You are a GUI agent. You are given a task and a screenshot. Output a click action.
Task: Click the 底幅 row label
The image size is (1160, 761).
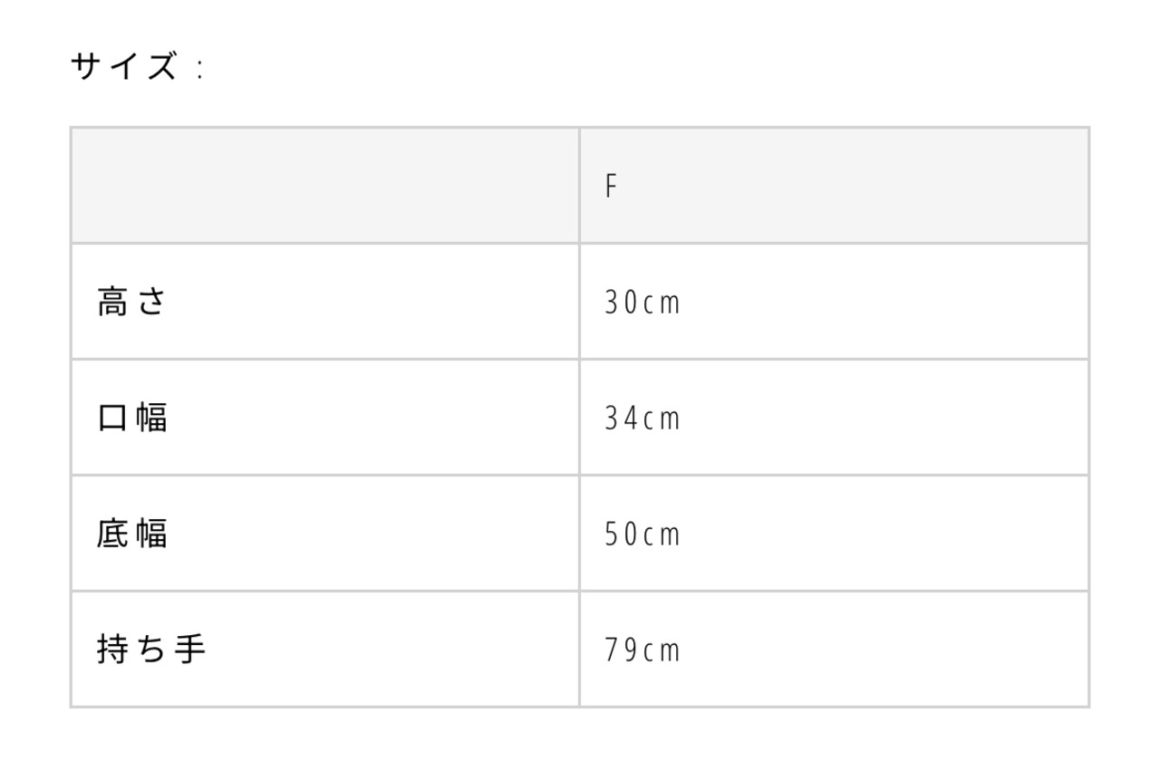pyautogui.click(x=131, y=534)
